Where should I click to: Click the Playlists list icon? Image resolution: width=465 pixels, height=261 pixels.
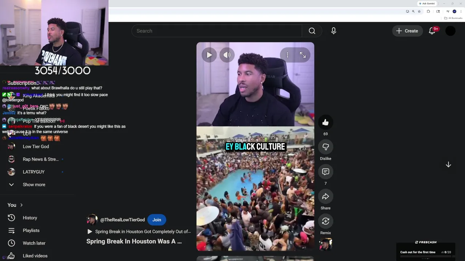(x=11, y=231)
